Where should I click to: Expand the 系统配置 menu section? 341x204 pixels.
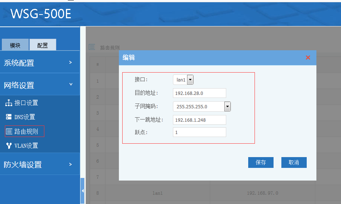coord(40,63)
